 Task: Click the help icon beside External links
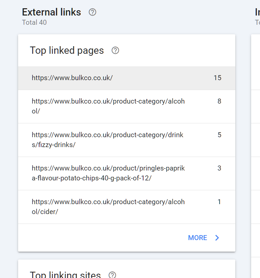coord(92,12)
